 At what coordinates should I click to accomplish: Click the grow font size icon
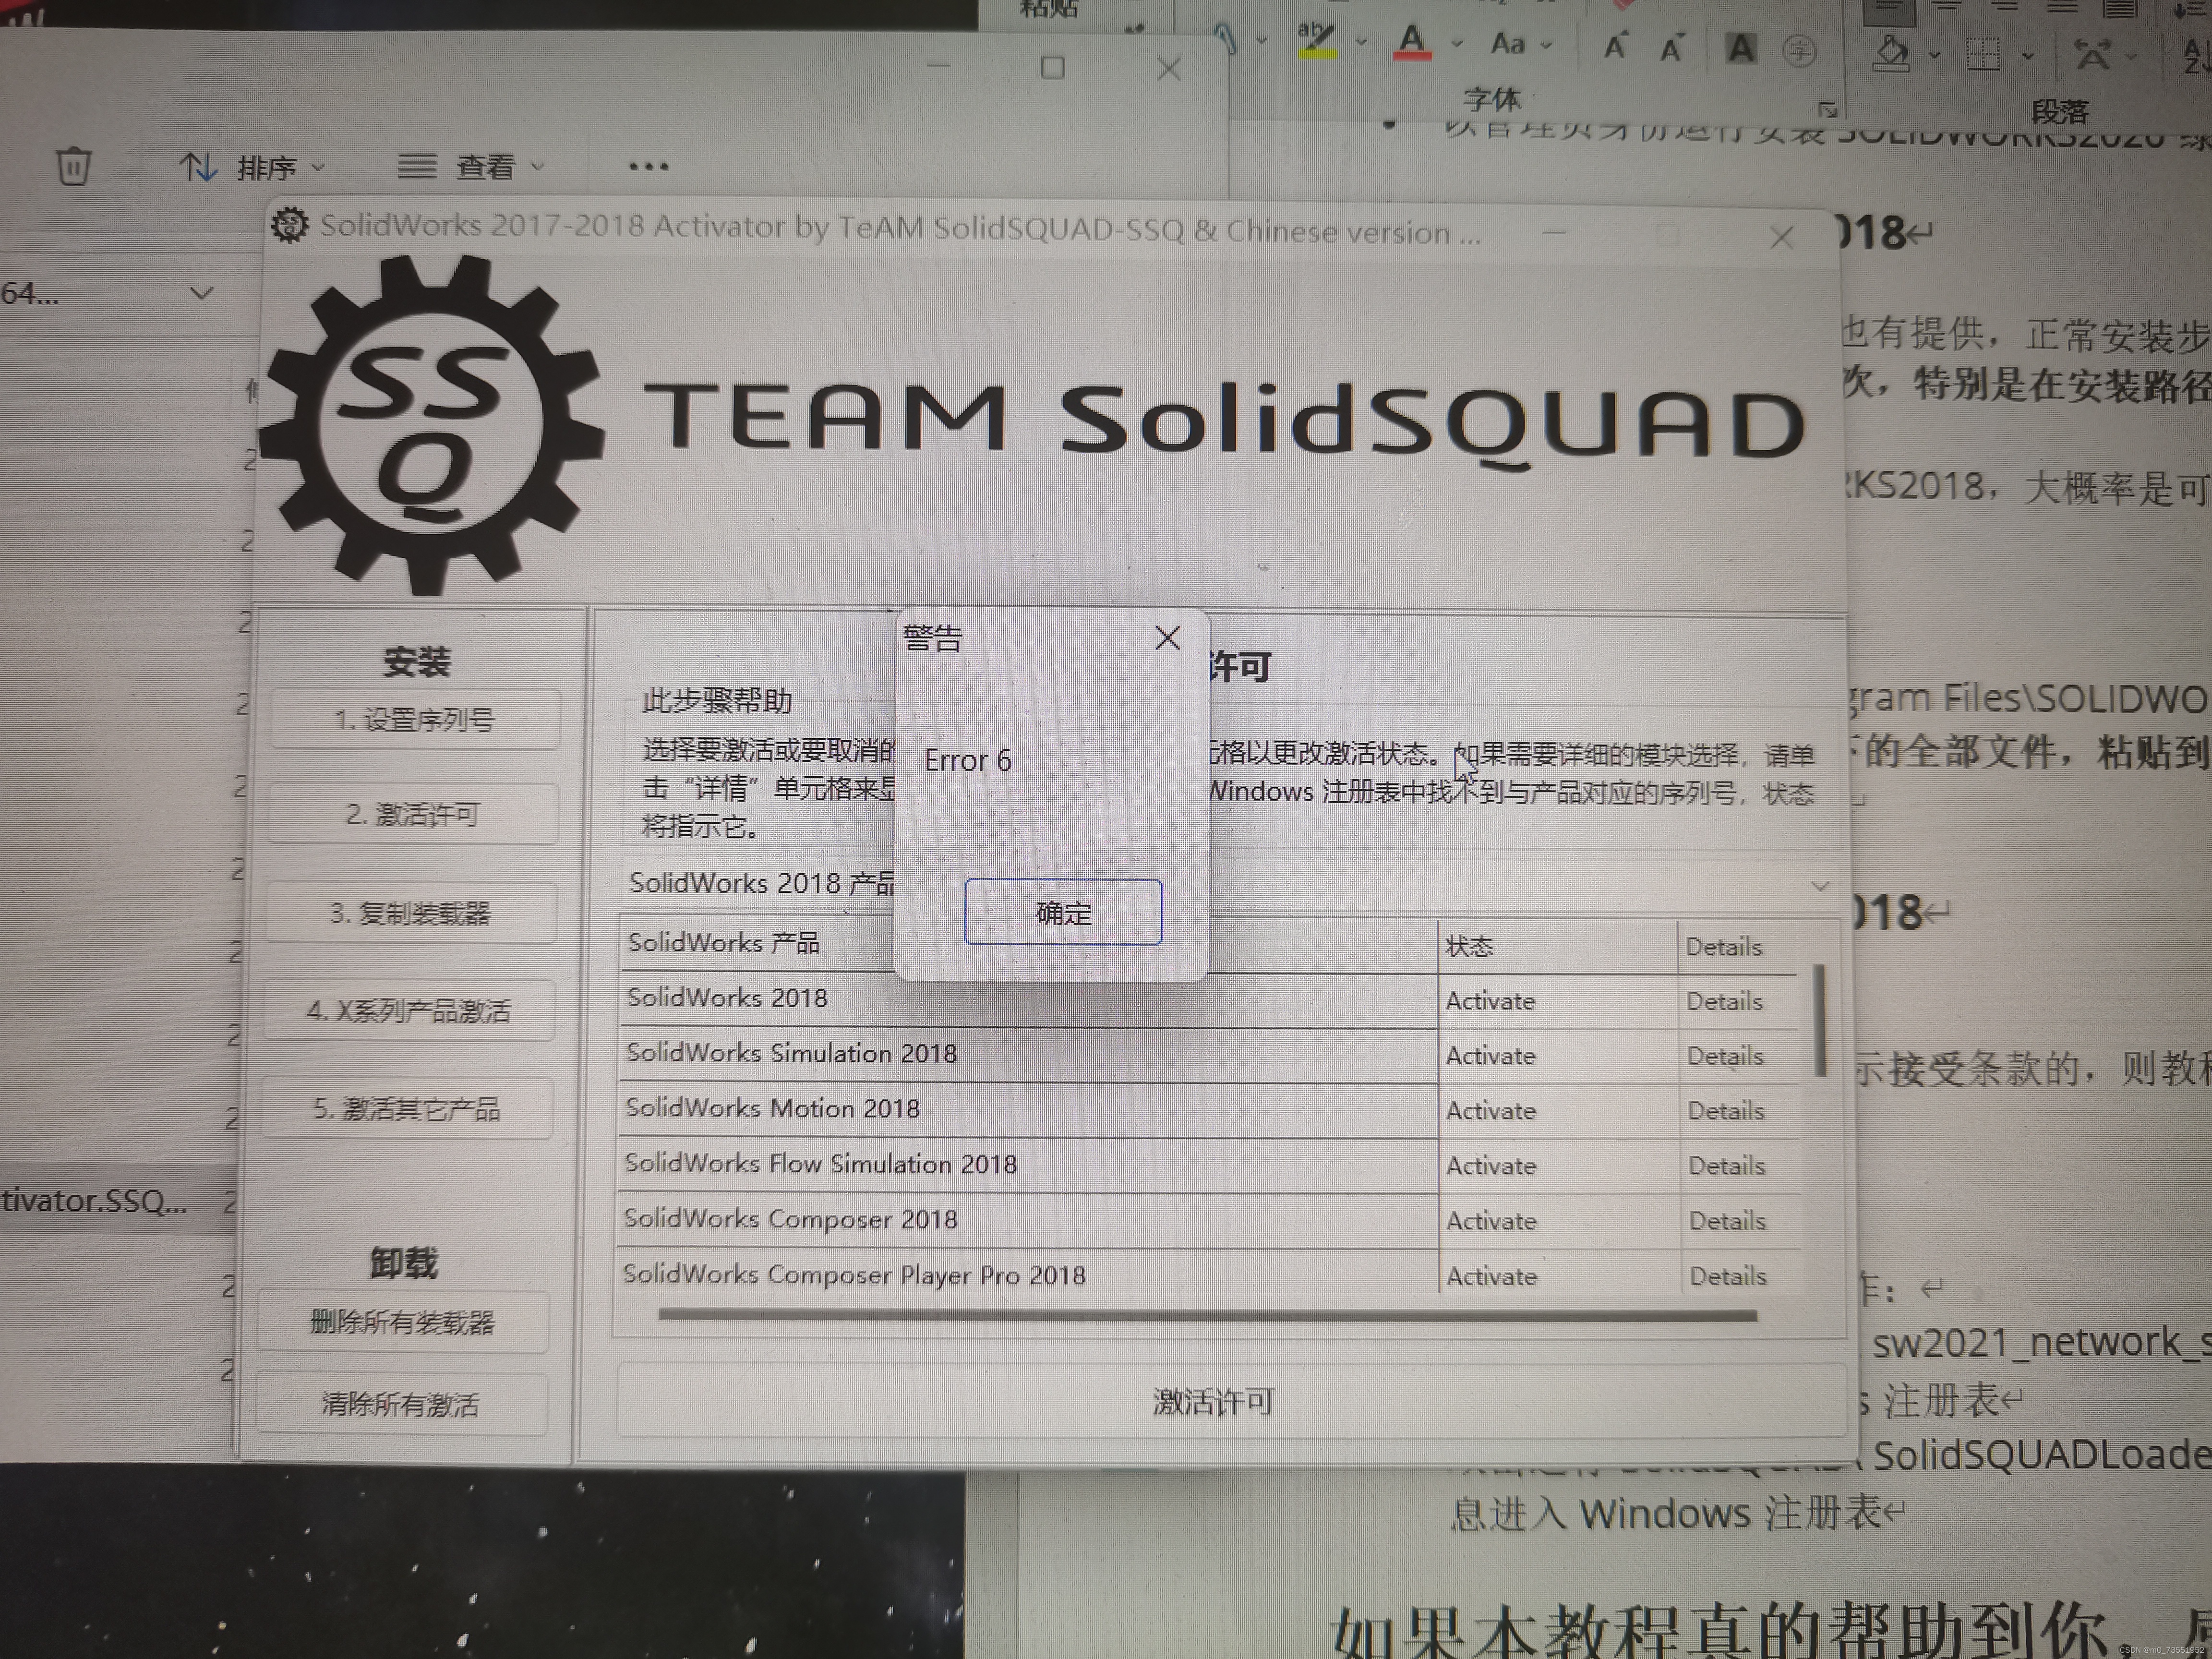(1615, 46)
